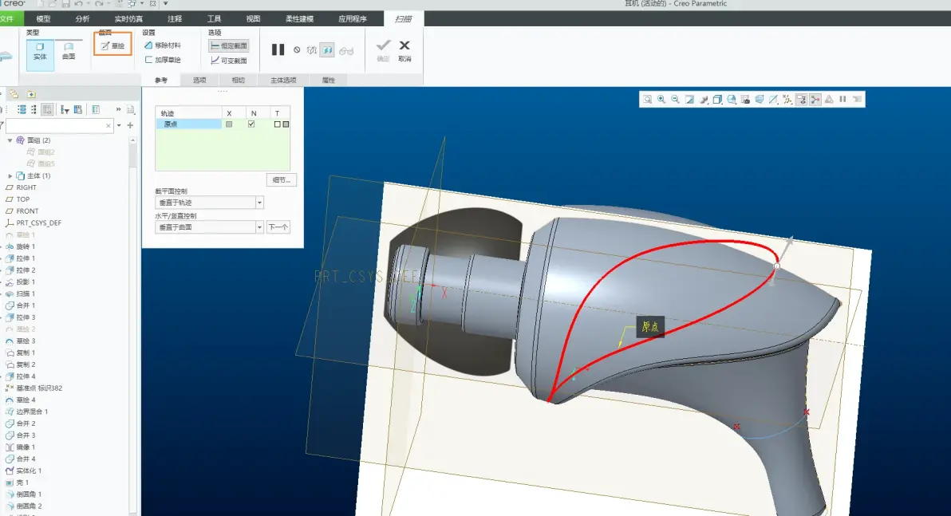Viewport: 951px width, 516px height.
Task: Open the 分析 ribbon tab
Action: click(x=82, y=19)
